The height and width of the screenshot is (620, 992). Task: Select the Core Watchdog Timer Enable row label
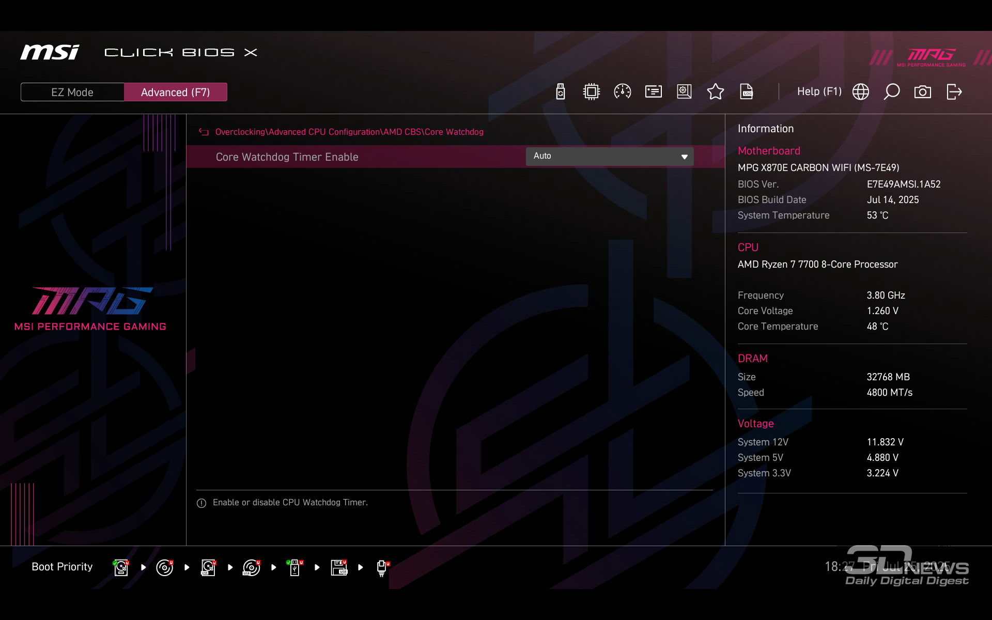pos(287,157)
